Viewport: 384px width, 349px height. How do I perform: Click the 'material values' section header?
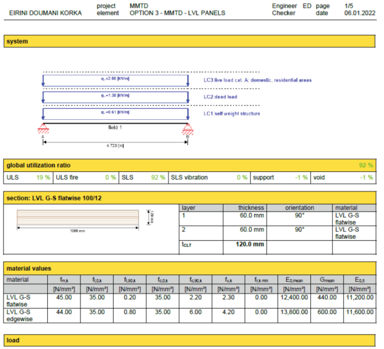[190, 268]
